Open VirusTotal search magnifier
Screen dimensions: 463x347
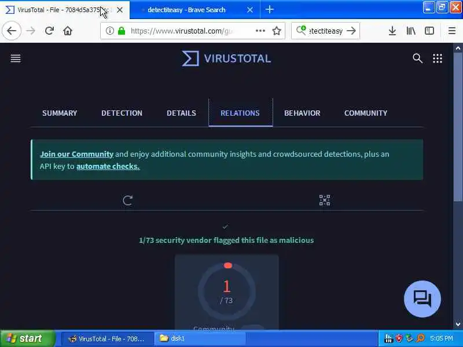(417, 58)
